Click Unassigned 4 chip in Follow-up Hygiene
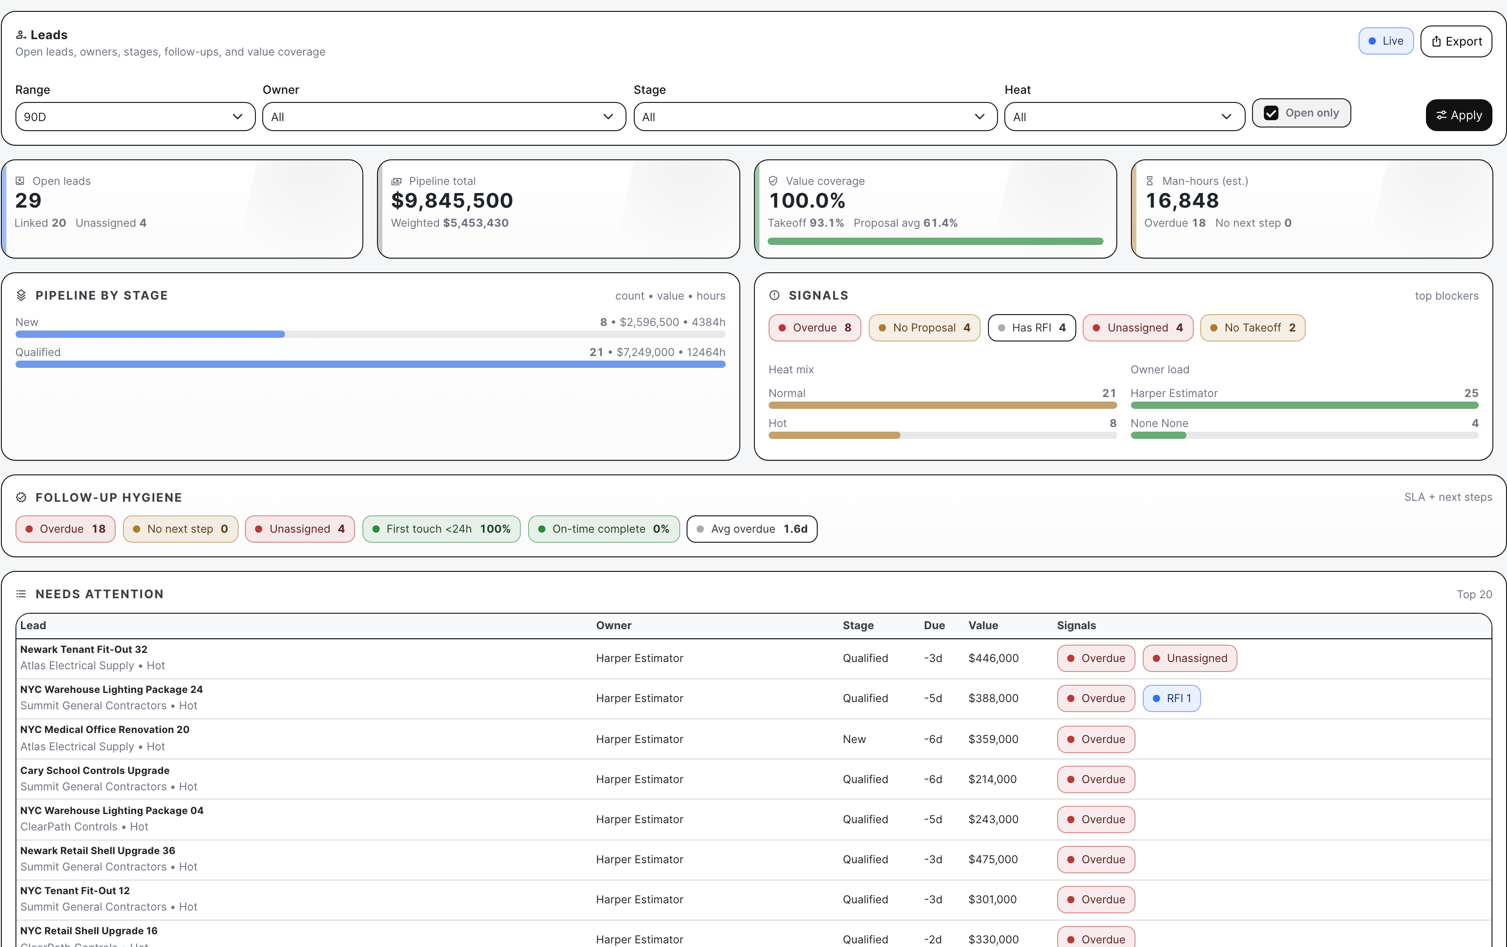Image resolution: width=1507 pixels, height=947 pixels. (x=300, y=530)
